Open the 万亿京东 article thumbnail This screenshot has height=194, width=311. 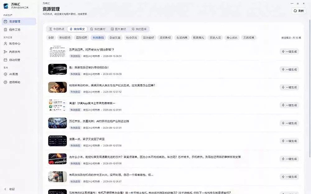tap(58, 123)
